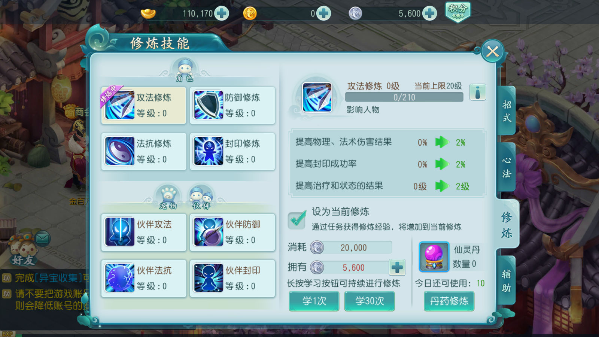Select the 防御修炼 shield icon

click(209, 105)
